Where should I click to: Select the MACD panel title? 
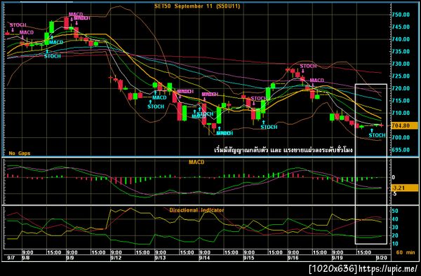(196, 162)
